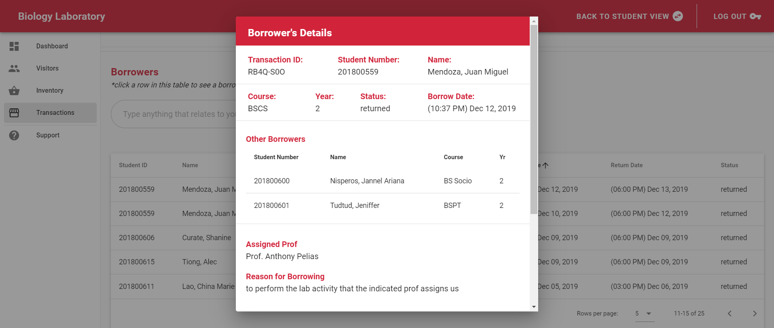Click the Visitors people icon
774x328 pixels.
[14, 69]
